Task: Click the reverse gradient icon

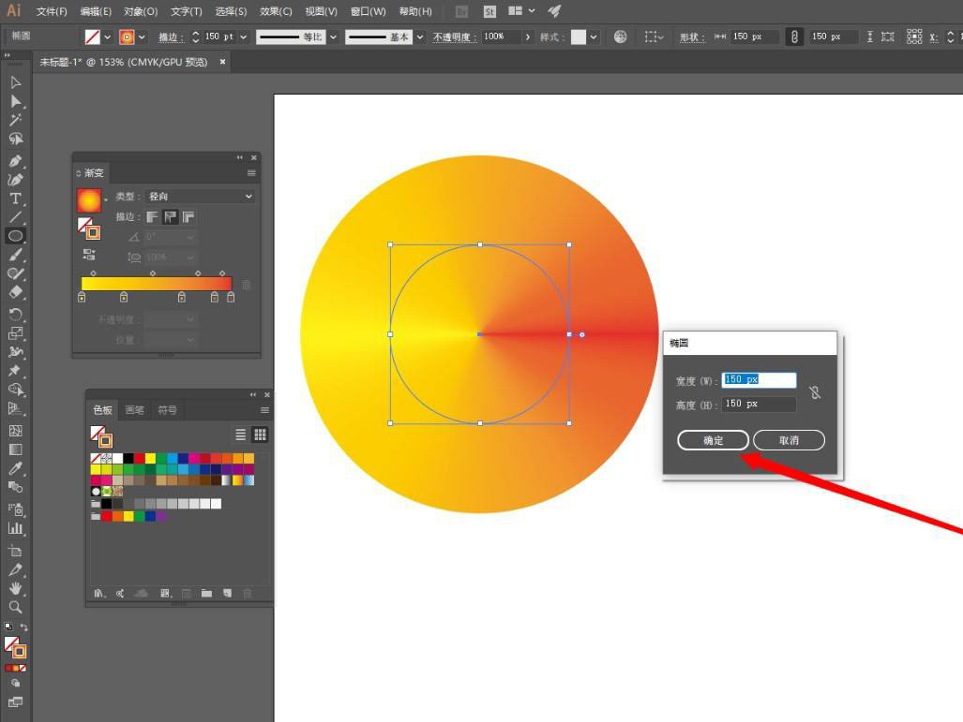Action: click(x=89, y=254)
